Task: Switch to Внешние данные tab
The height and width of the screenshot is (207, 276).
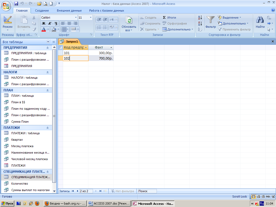Action: click(69, 11)
